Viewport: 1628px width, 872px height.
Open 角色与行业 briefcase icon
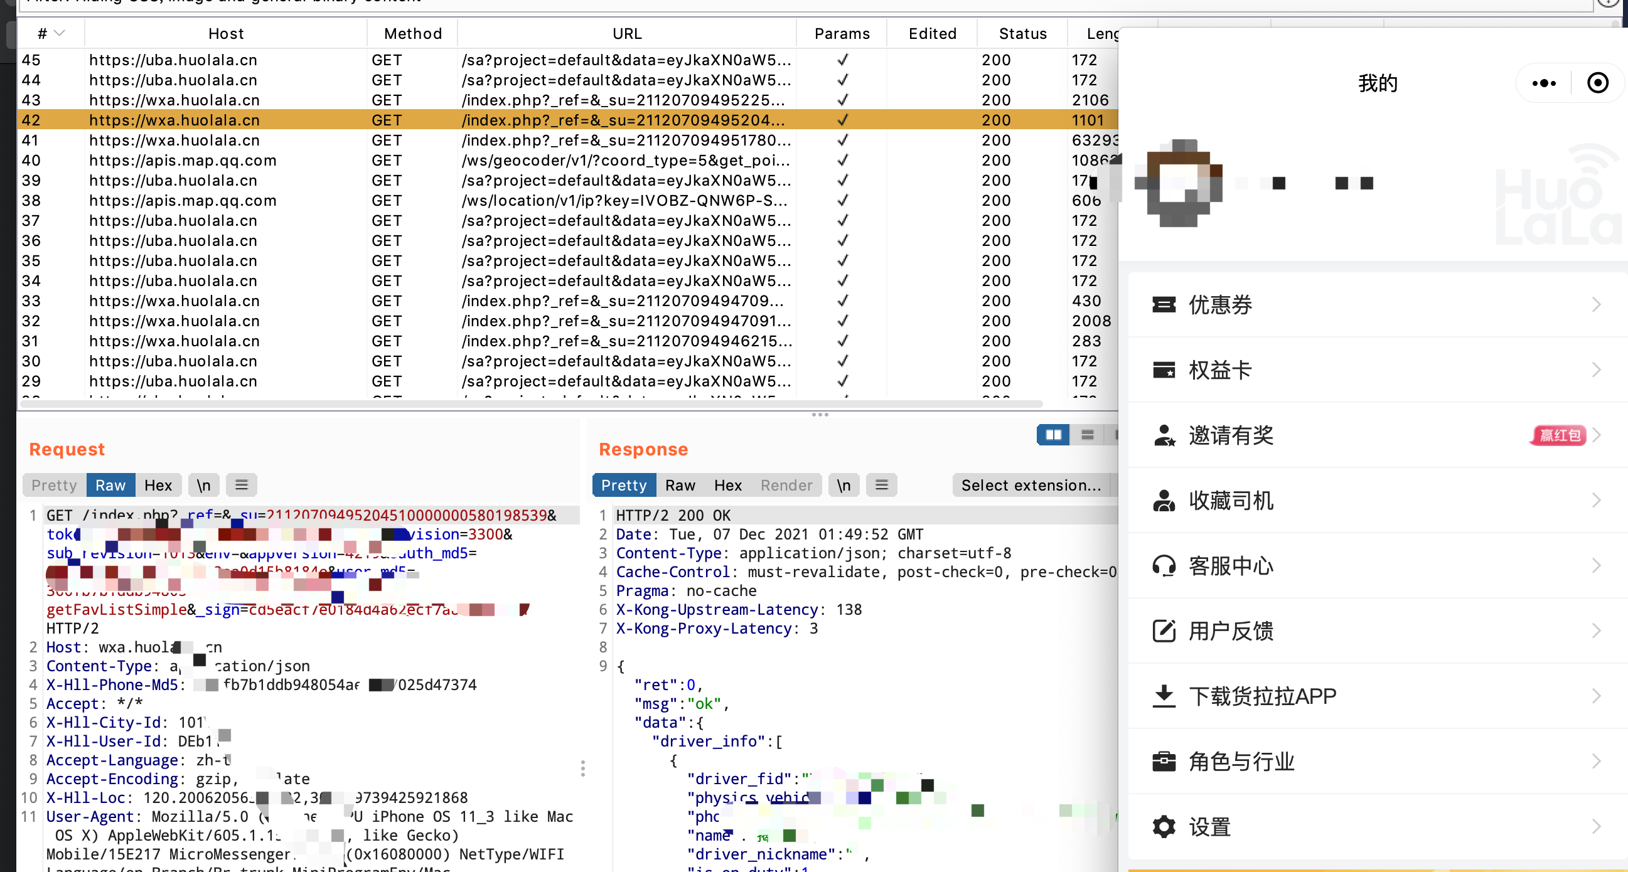pyautogui.click(x=1164, y=761)
